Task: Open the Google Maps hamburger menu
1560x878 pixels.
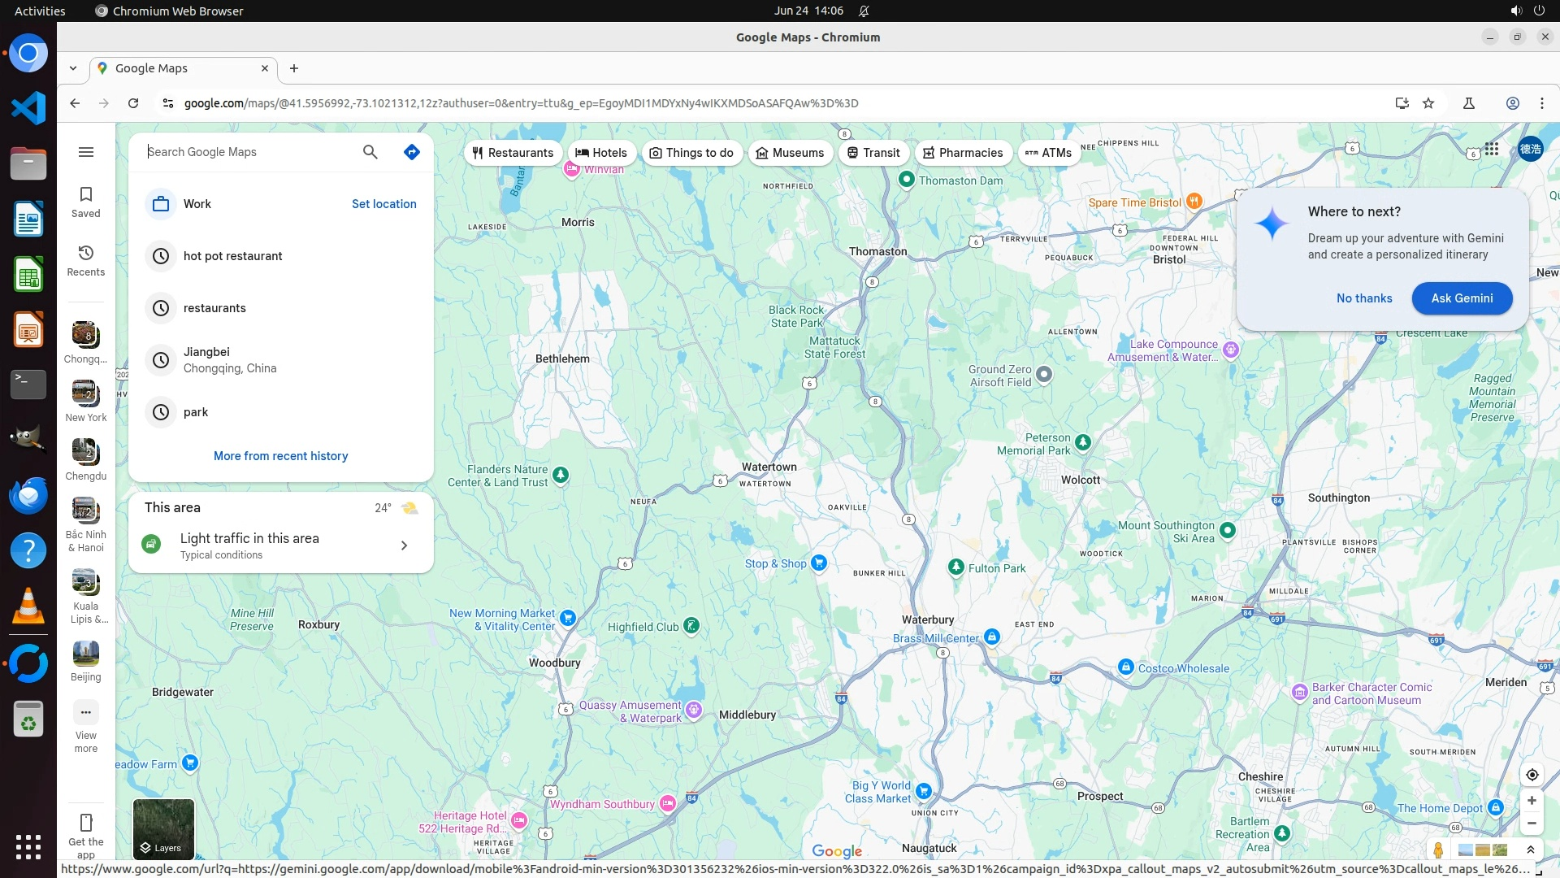Action: click(86, 152)
